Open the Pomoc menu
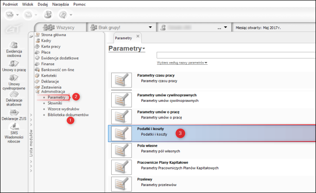 (x=79, y=4)
